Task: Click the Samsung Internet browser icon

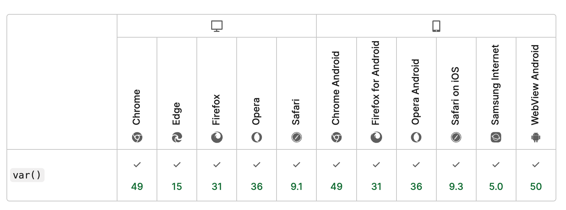Action: tap(496, 137)
